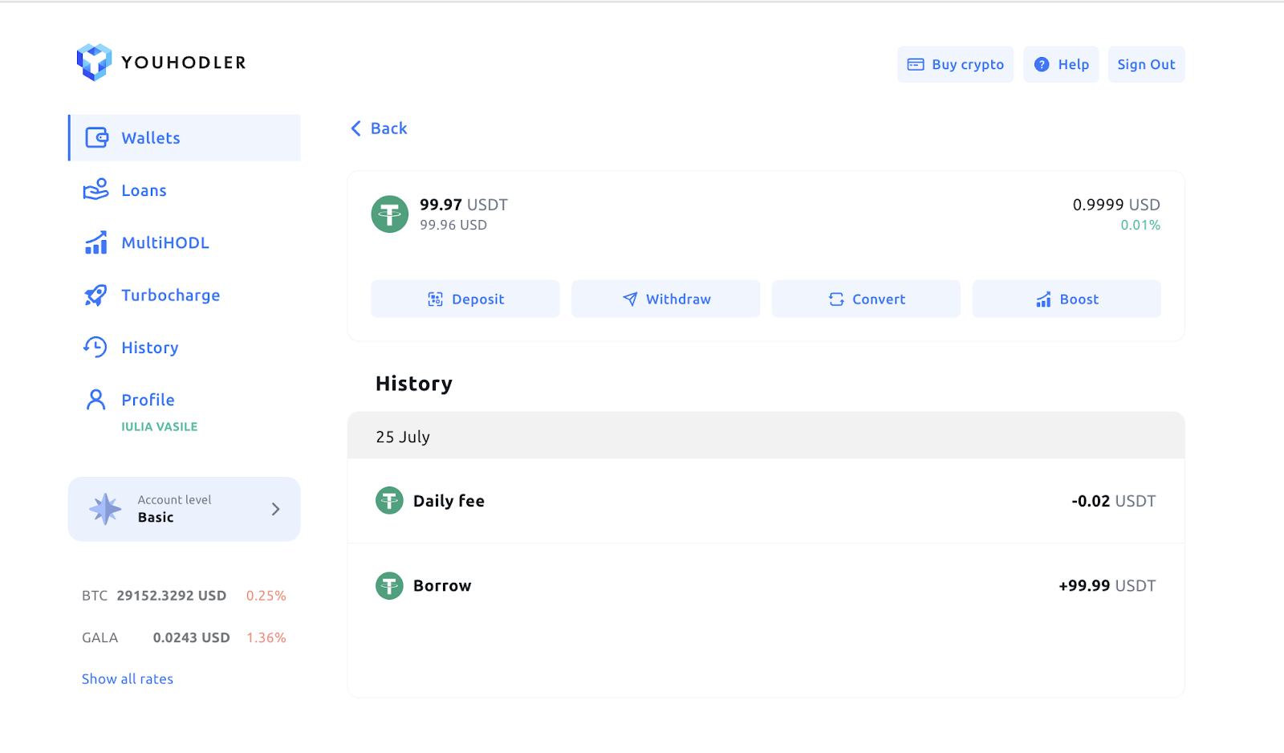The height and width of the screenshot is (753, 1284).
Task: Click the History clock icon
Action: click(x=95, y=347)
